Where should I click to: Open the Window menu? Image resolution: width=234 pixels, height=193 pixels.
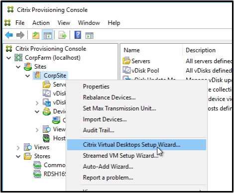pyautogui.click(x=89, y=23)
